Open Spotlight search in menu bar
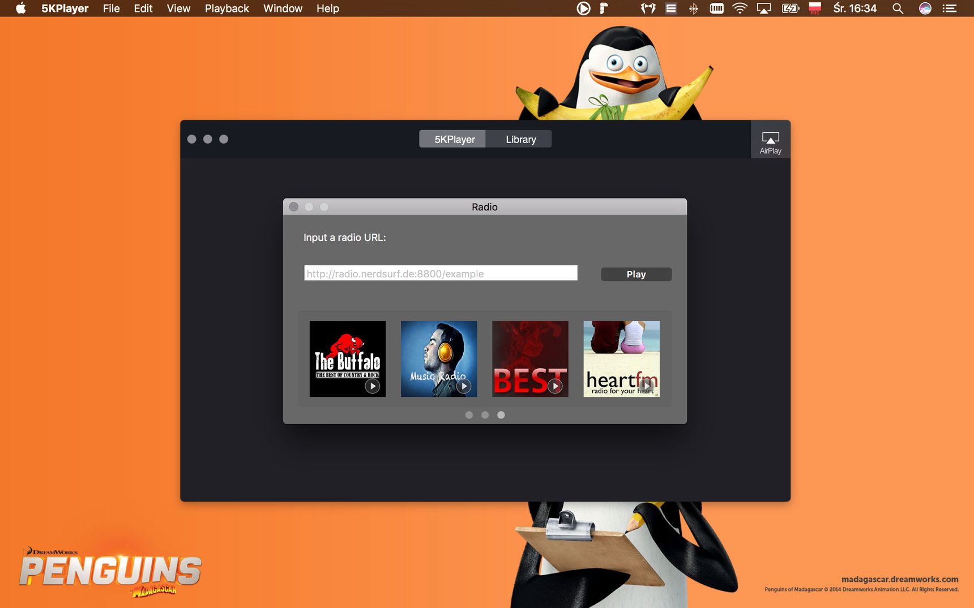The height and width of the screenshot is (608, 974). [x=898, y=8]
